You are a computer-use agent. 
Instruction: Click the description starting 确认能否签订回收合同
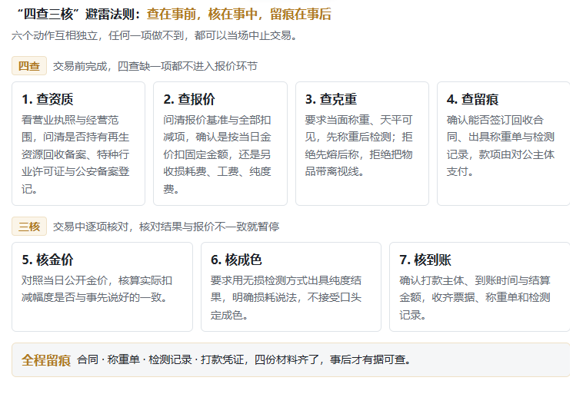click(501, 146)
